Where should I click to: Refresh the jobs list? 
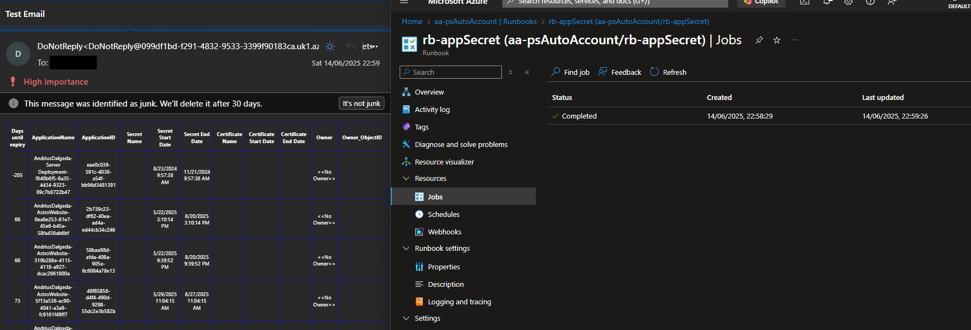(x=668, y=72)
